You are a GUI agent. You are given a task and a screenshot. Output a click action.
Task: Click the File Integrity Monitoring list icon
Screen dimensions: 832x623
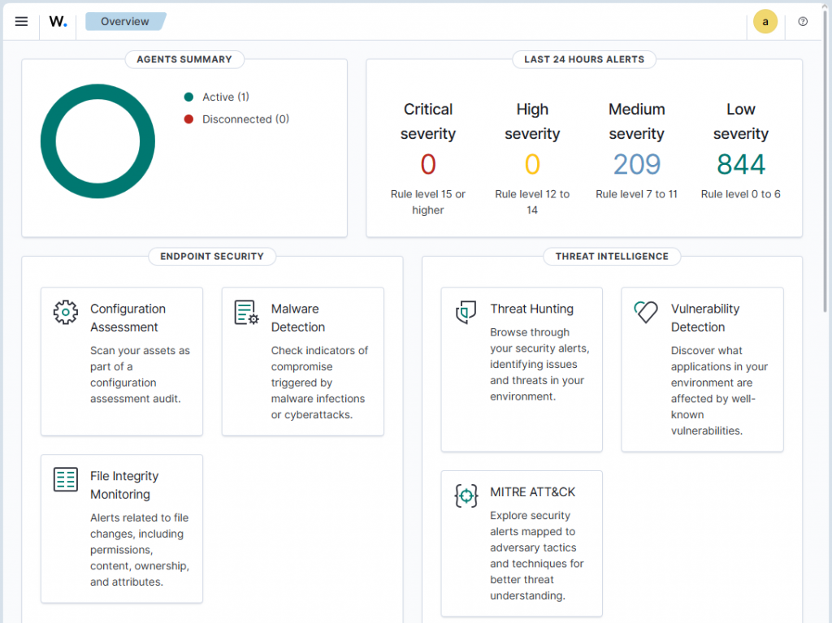(66, 480)
